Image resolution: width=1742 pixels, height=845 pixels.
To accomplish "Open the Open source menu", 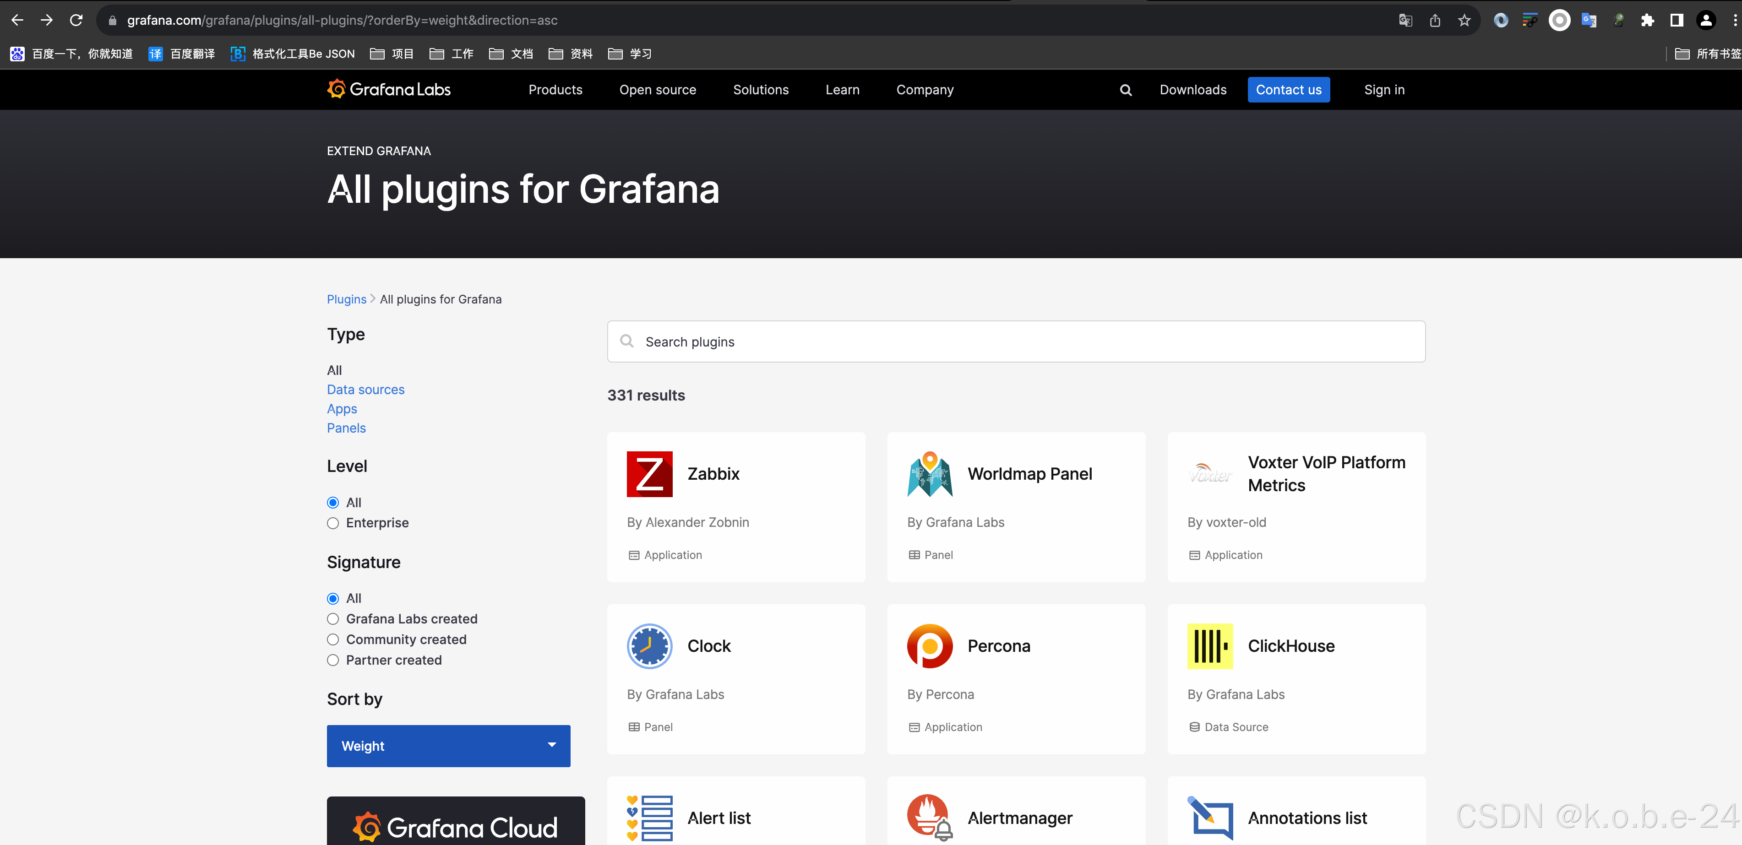I will pos(657,90).
